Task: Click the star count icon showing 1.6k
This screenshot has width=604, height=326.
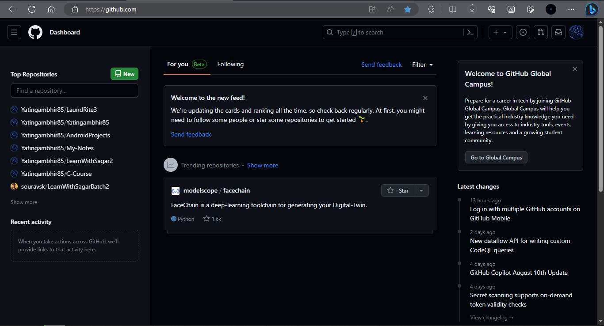Action: pos(206,219)
